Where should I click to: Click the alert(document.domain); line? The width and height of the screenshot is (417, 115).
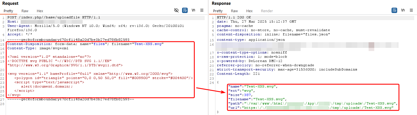tap(47, 86)
